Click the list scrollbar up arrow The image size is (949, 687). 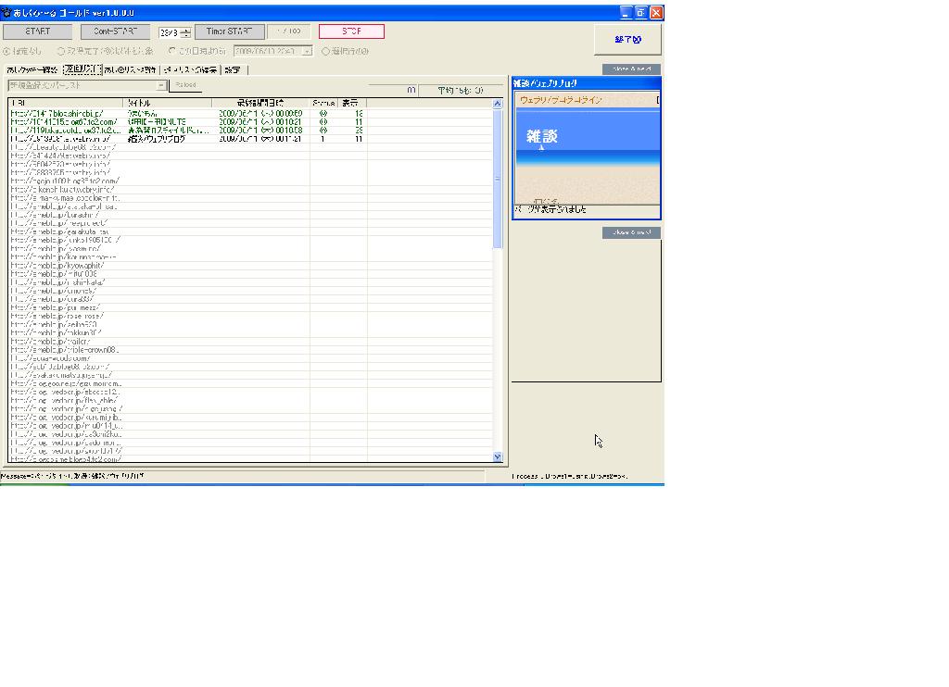click(498, 104)
